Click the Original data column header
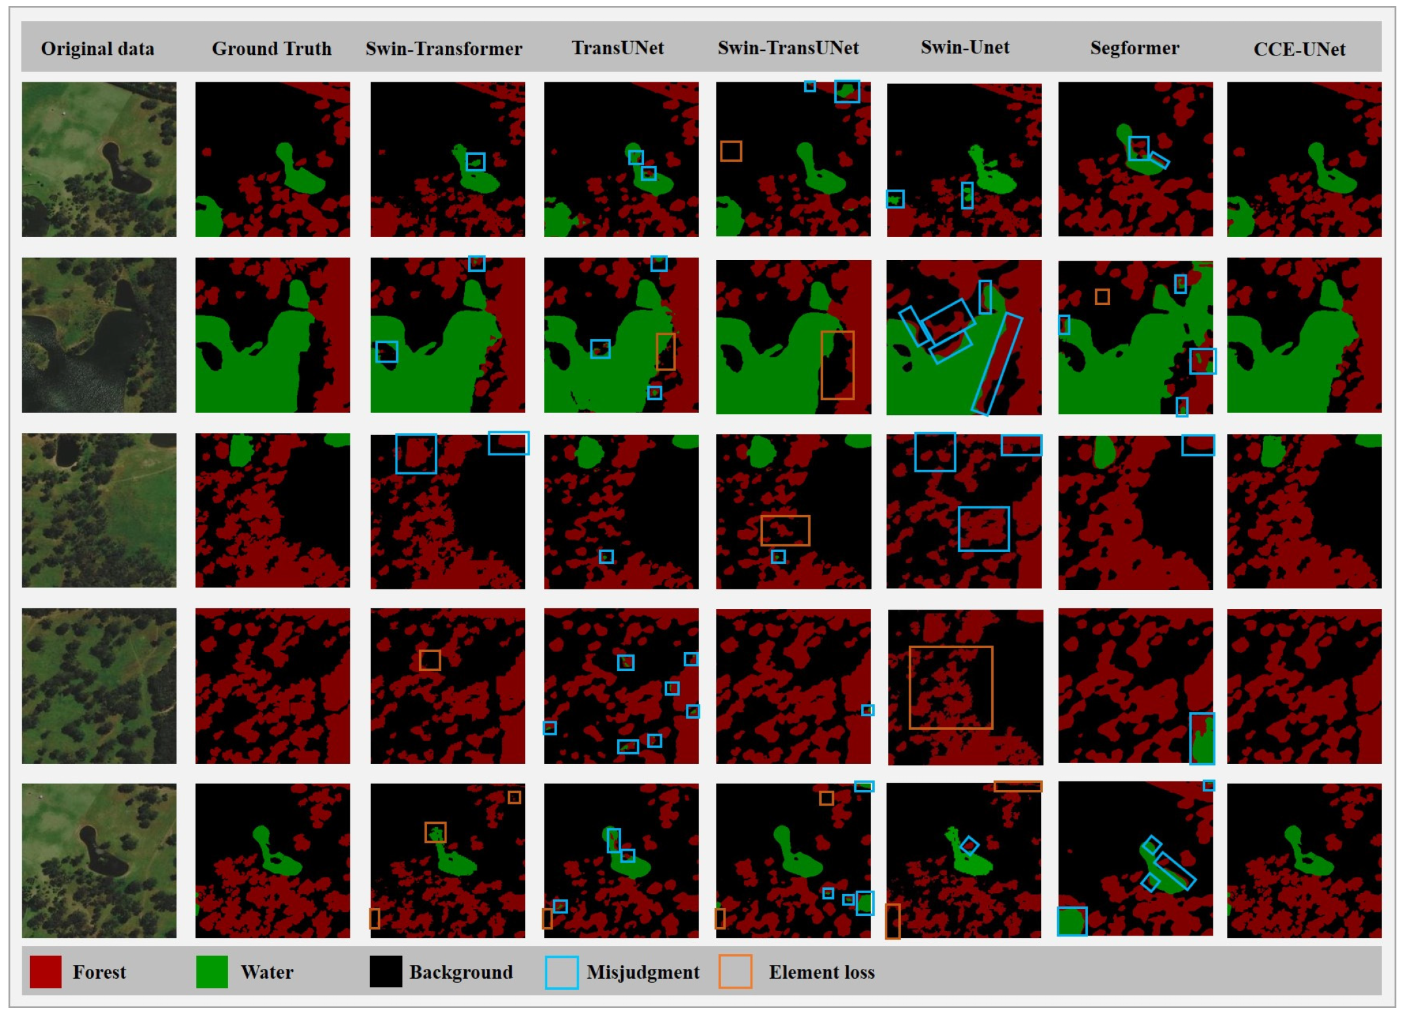This screenshot has height=1016, width=1405. (x=97, y=48)
